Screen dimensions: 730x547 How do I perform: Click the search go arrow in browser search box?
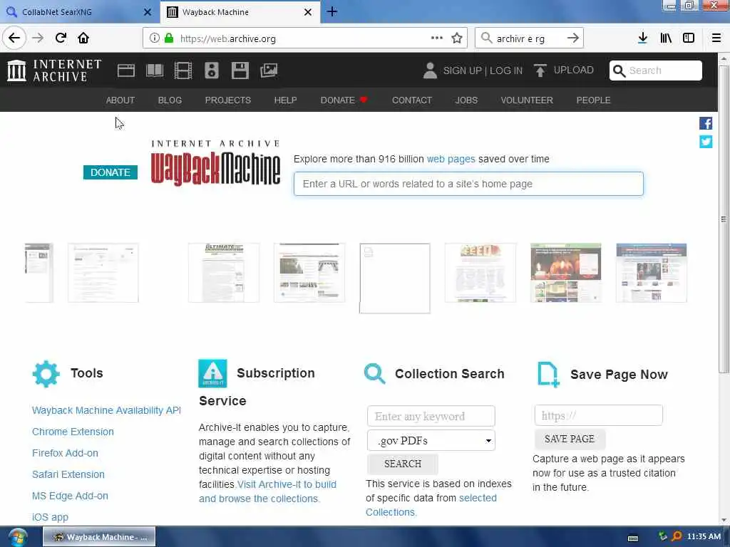pos(572,38)
